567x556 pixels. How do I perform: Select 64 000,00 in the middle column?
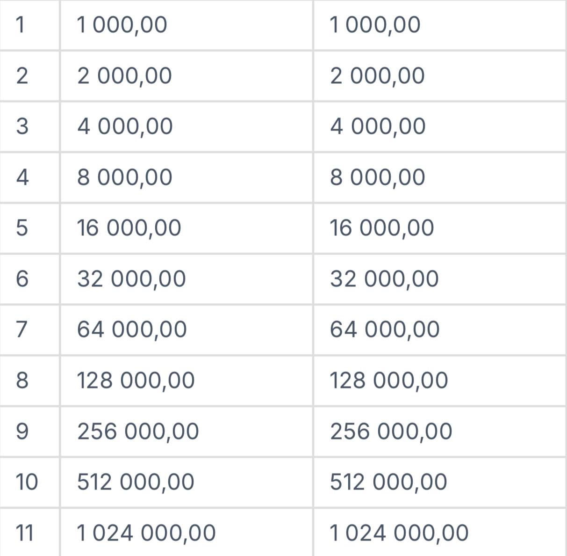[x=132, y=329]
